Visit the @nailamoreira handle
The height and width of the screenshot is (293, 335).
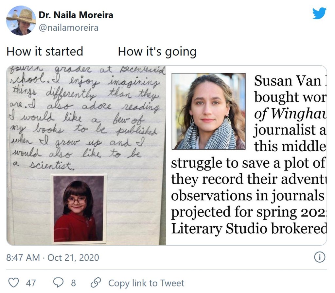pyautogui.click(x=68, y=28)
